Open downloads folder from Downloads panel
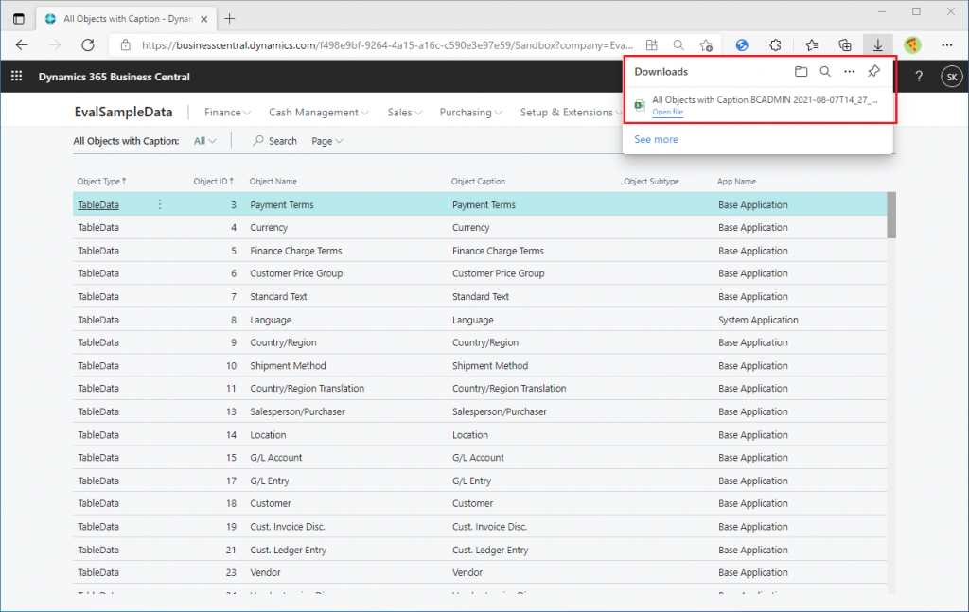 click(801, 72)
